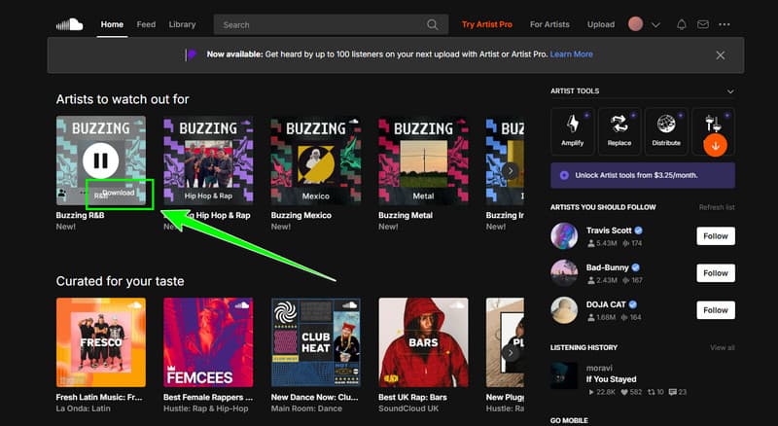
Task: Click Unlock Artist tools from $3.25/month banner
Action: pos(643,175)
